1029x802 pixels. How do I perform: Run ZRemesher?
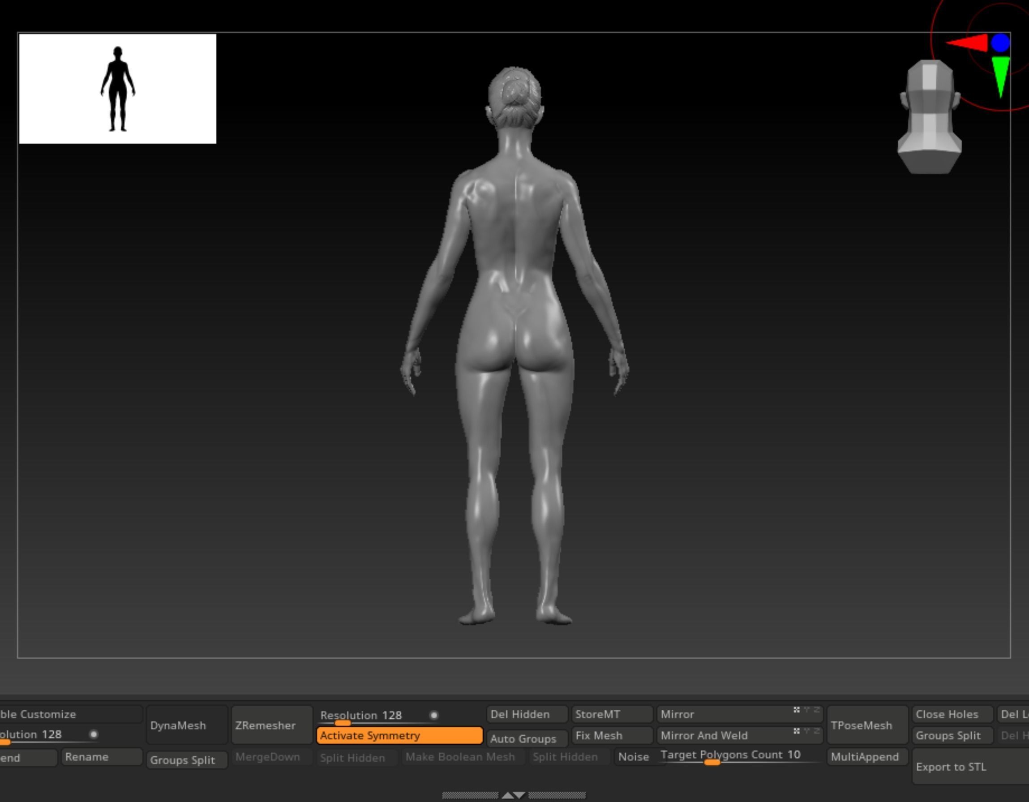click(x=272, y=725)
